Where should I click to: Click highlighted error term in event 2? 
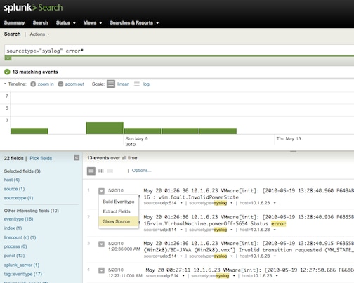279,223
